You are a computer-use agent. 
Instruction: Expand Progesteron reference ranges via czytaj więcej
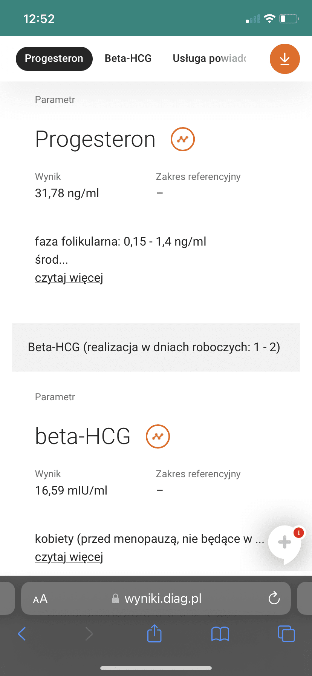point(69,278)
